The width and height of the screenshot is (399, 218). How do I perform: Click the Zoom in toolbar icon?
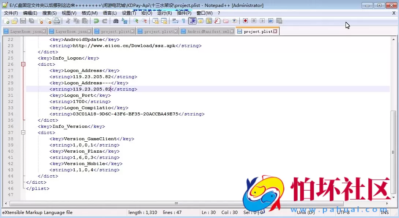pyautogui.click(x=136, y=21)
